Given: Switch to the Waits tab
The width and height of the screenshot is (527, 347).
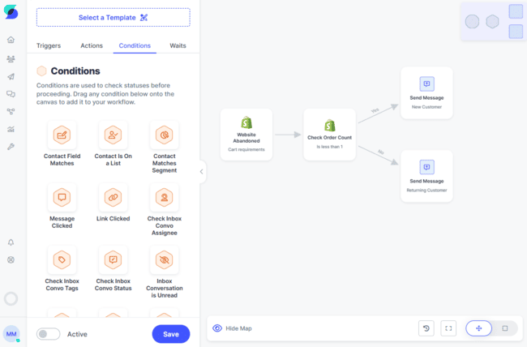Looking at the screenshot, I should 178,45.
